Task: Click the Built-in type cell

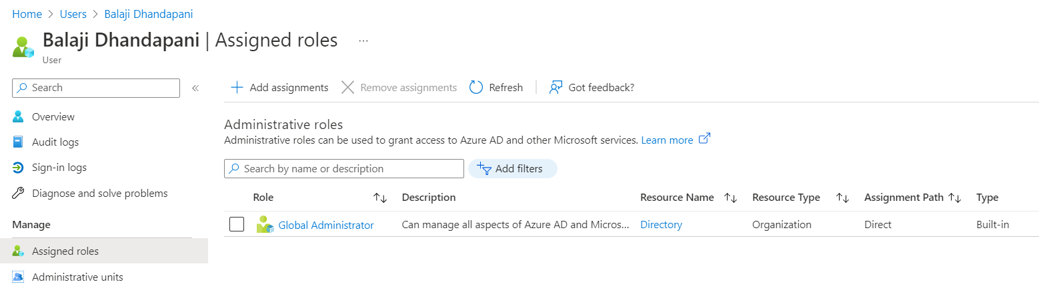Action: (x=992, y=225)
